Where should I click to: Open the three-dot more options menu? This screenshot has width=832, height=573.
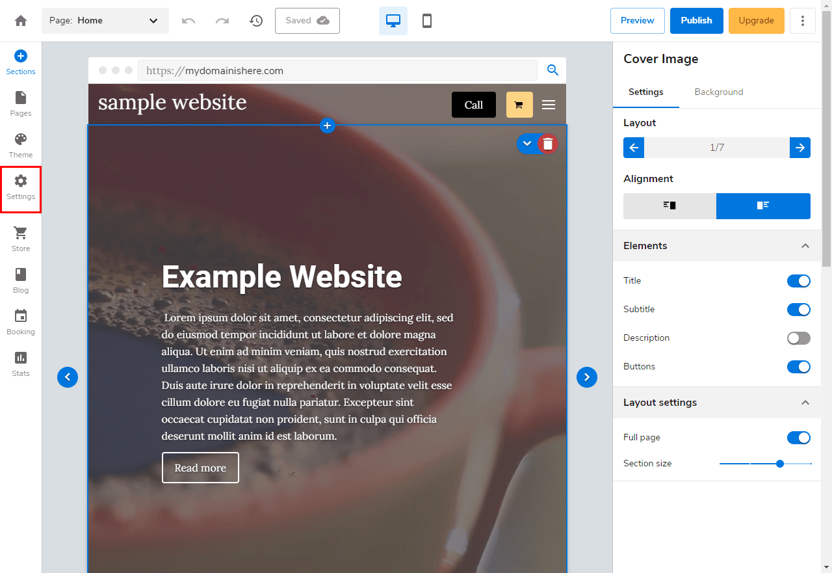click(803, 21)
